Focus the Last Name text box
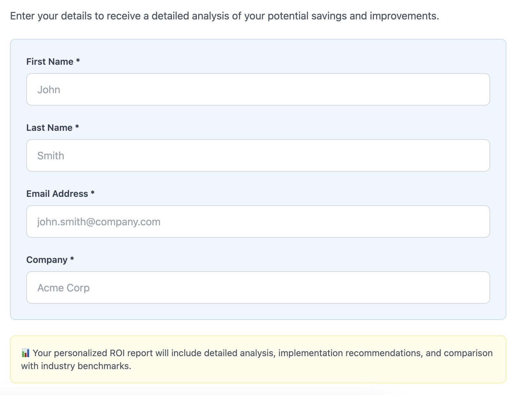The image size is (517, 395). pos(258,155)
